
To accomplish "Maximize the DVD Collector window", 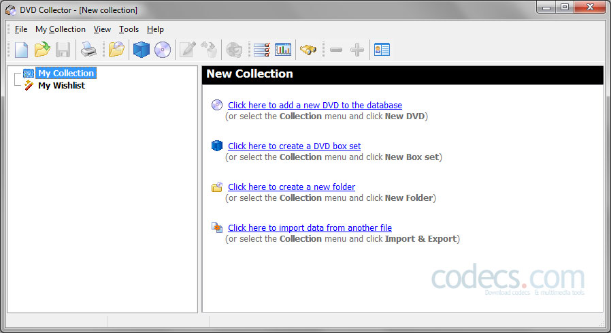I will click(564, 7).
